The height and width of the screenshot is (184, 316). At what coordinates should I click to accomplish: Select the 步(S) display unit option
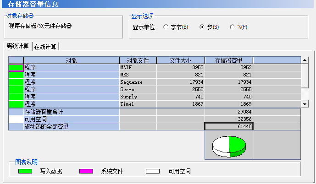pos(202,27)
